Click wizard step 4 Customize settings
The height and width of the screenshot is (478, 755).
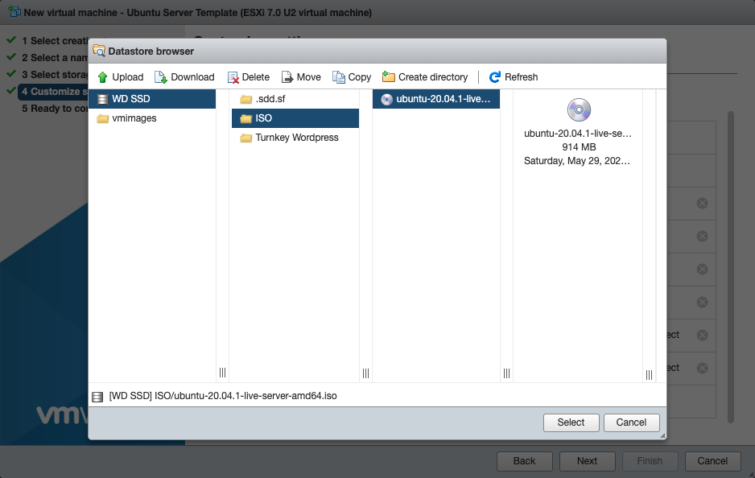click(54, 92)
